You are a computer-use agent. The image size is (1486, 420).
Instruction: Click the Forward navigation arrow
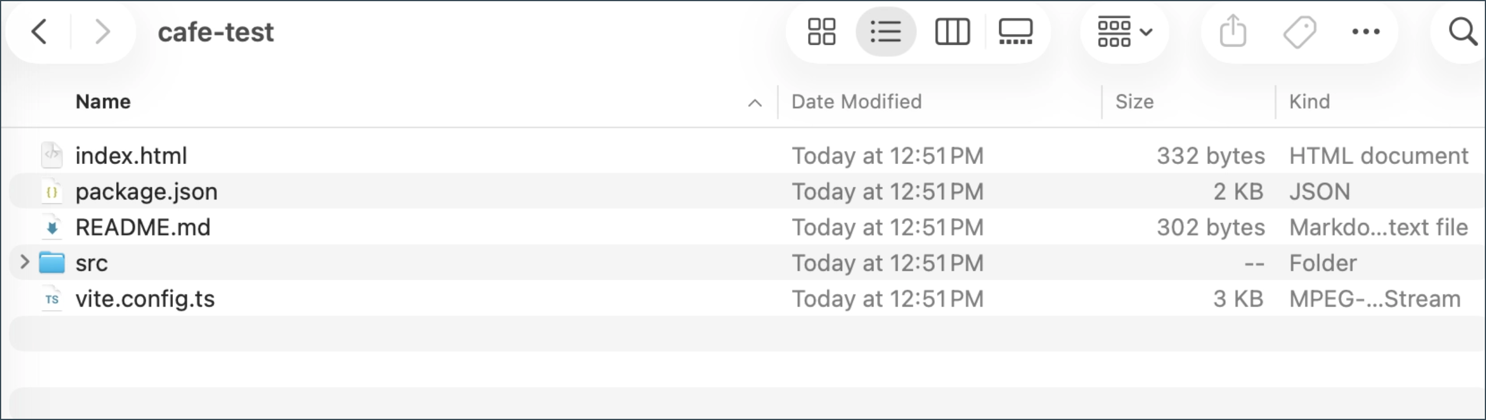pos(103,32)
